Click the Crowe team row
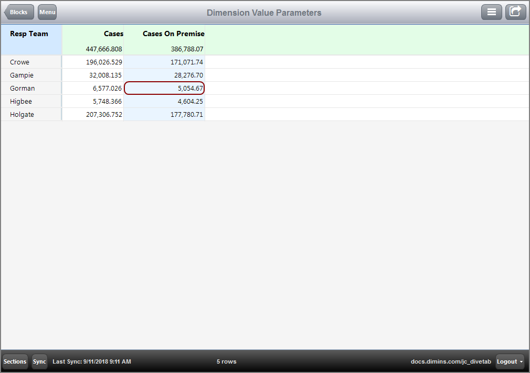The width and height of the screenshot is (530, 373). (x=19, y=62)
